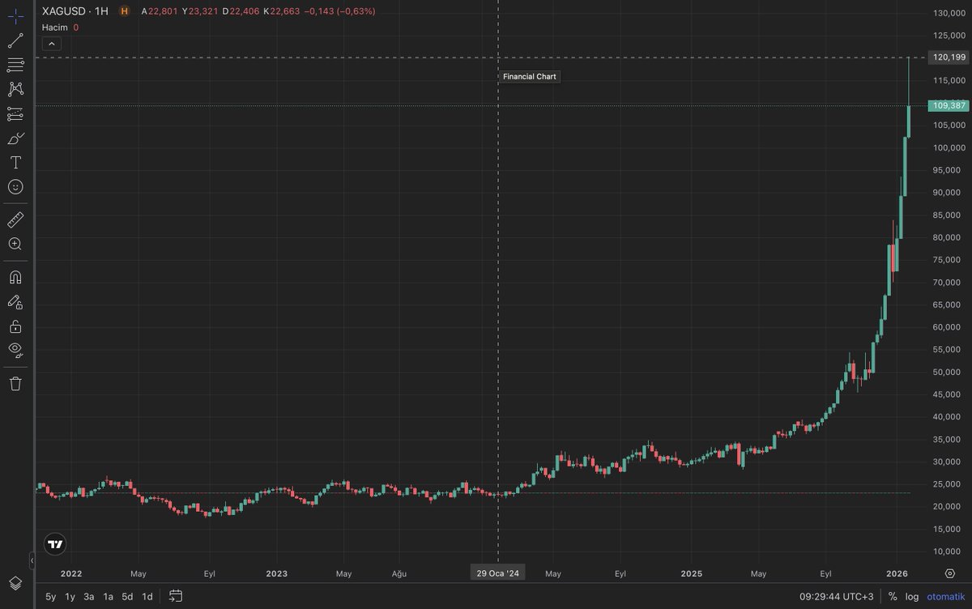
Task: Click the 130,000 price axis label
Action: pos(949,13)
